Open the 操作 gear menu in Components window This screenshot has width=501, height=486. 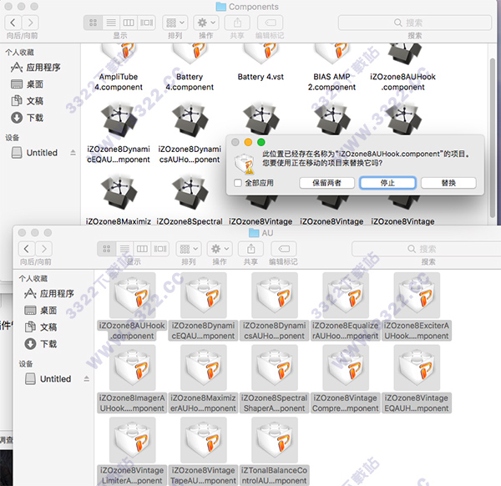click(x=206, y=23)
